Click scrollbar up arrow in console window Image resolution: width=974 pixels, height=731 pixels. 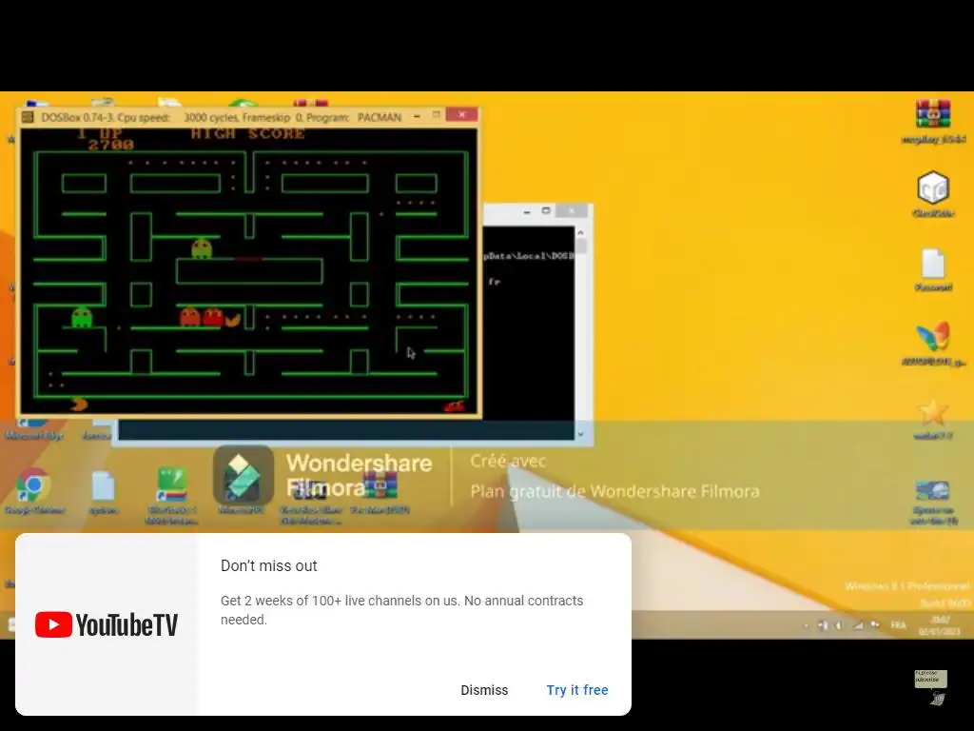pyautogui.click(x=581, y=232)
